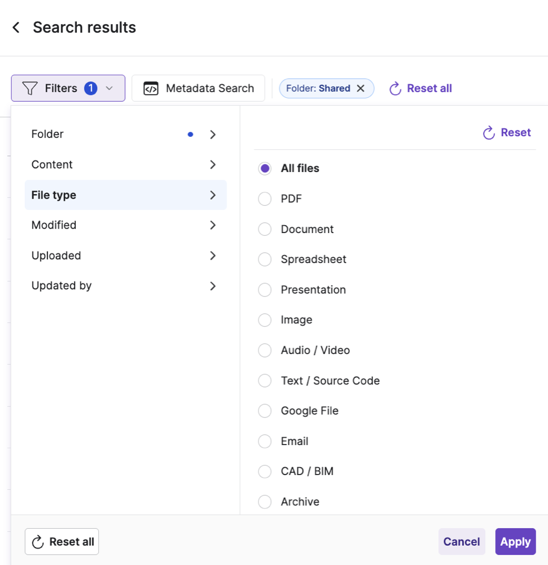Select the PDF file type option
Viewport: 548px width, 565px height.
[265, 199]
